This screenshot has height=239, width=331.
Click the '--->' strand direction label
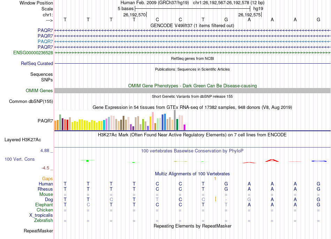49,20
